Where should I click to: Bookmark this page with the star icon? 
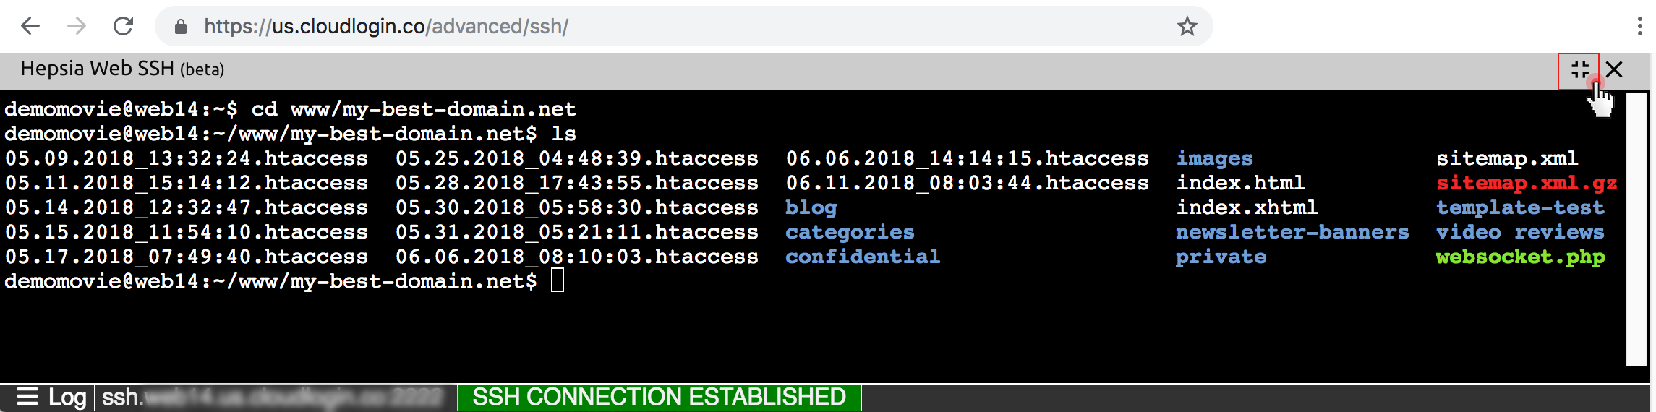[x=1187, y=27]
